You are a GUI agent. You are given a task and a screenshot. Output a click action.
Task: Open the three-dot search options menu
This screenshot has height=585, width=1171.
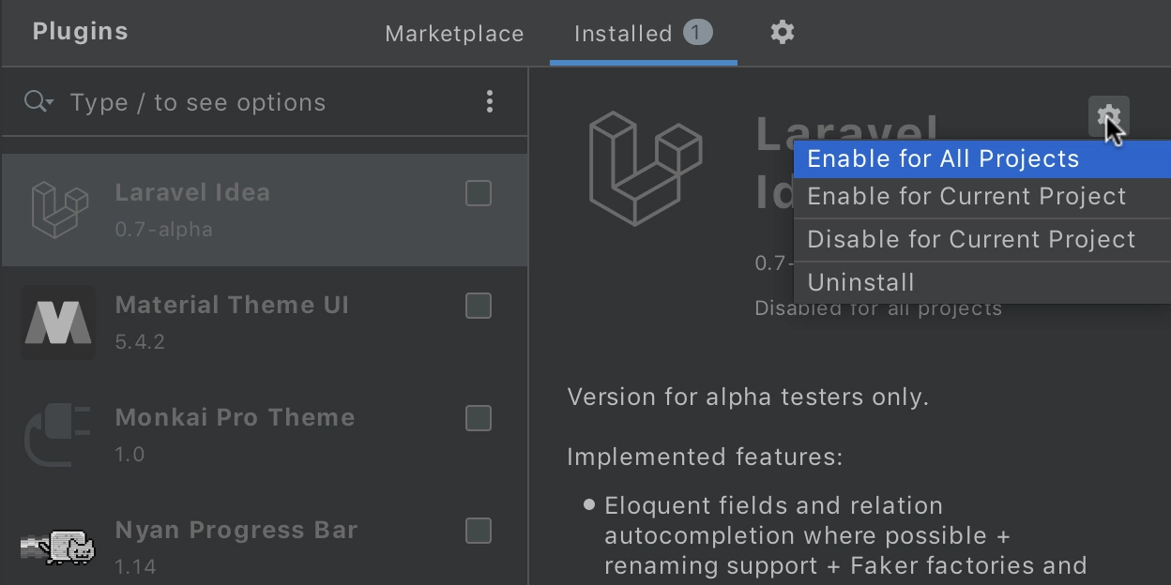pos(490,101)
